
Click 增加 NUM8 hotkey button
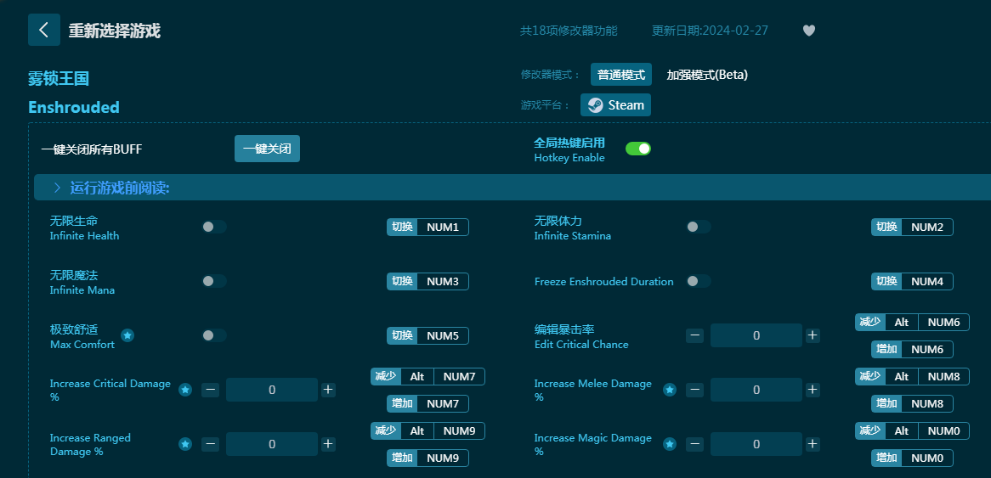pyautogui.click(x=912, y=403)
